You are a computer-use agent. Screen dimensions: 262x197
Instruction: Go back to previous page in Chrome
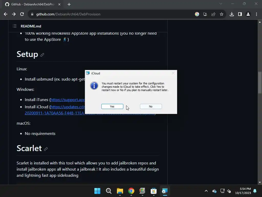(x=6, y=14)
